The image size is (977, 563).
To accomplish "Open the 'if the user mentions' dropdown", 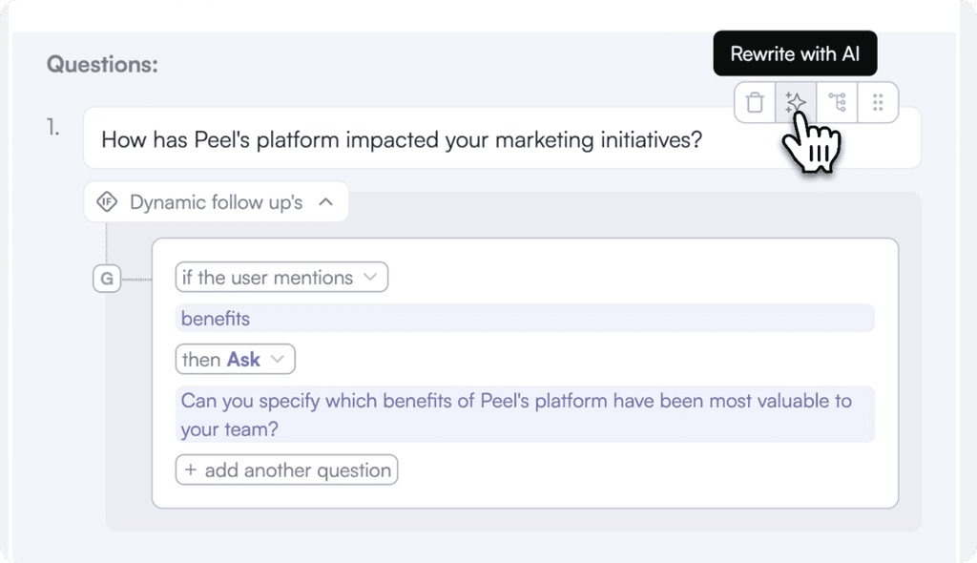I will (x=281, y=278).
